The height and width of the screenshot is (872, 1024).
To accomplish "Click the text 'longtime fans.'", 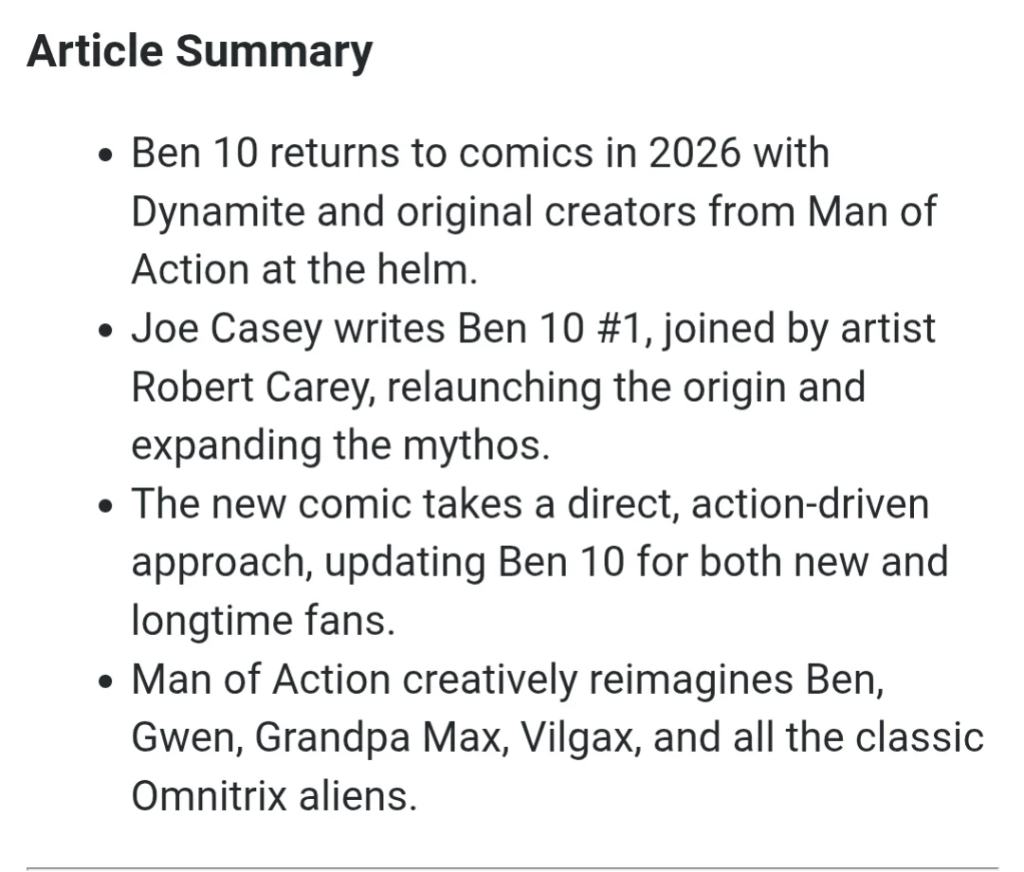I will tap(262, 622).
